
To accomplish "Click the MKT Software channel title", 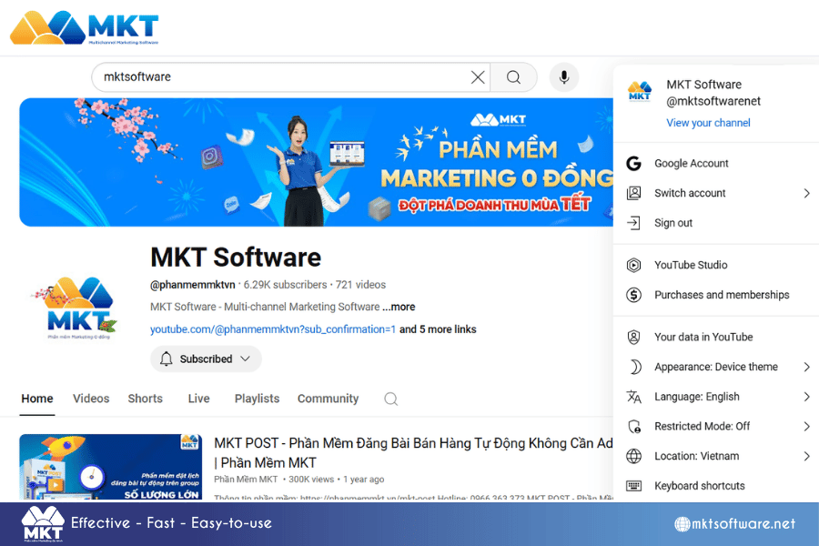I will [x=236, y=258].
